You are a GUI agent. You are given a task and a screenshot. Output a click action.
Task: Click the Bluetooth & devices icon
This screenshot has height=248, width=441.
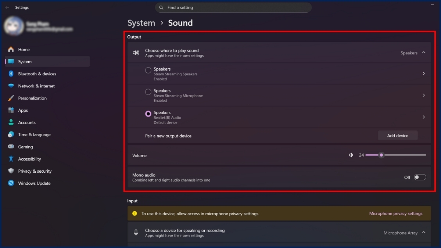(11, 74)
